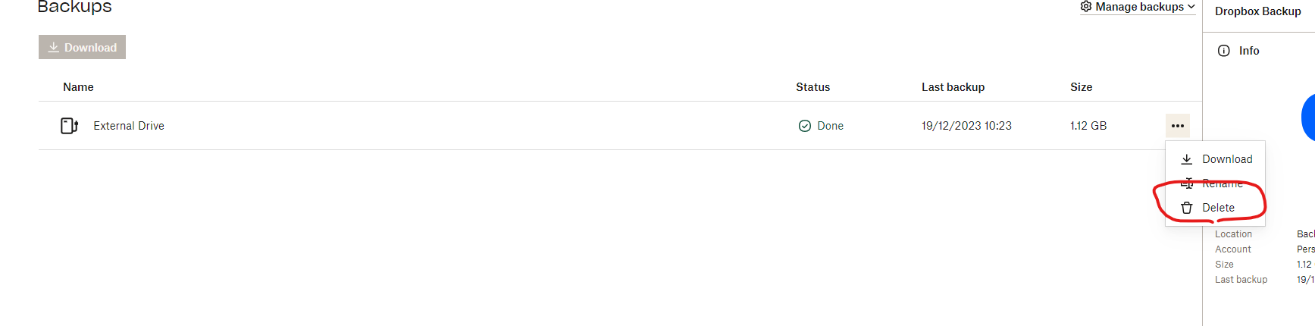Toggle the three-dot more options button

point(1177,126)
